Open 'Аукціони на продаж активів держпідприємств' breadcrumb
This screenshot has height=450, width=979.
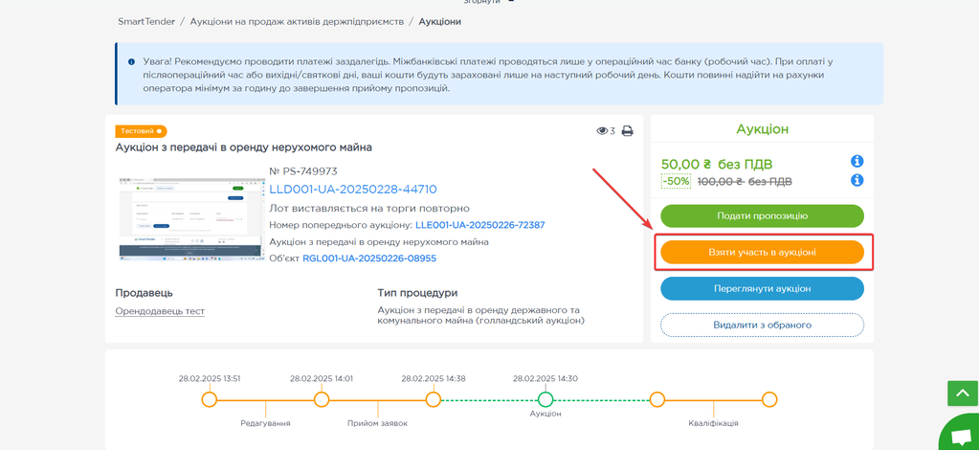[x=297, y=21]
